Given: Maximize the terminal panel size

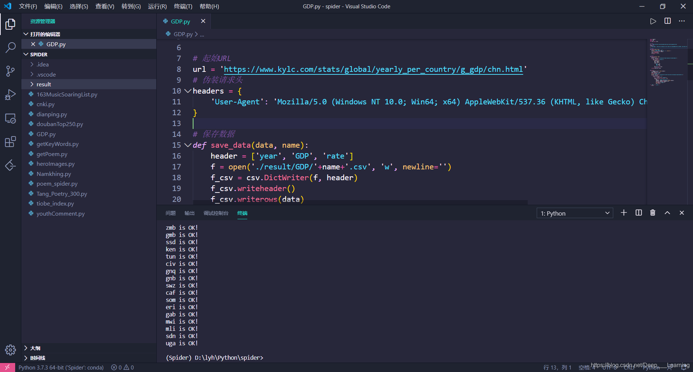Looking at the screenshot, I should [667, 213].
